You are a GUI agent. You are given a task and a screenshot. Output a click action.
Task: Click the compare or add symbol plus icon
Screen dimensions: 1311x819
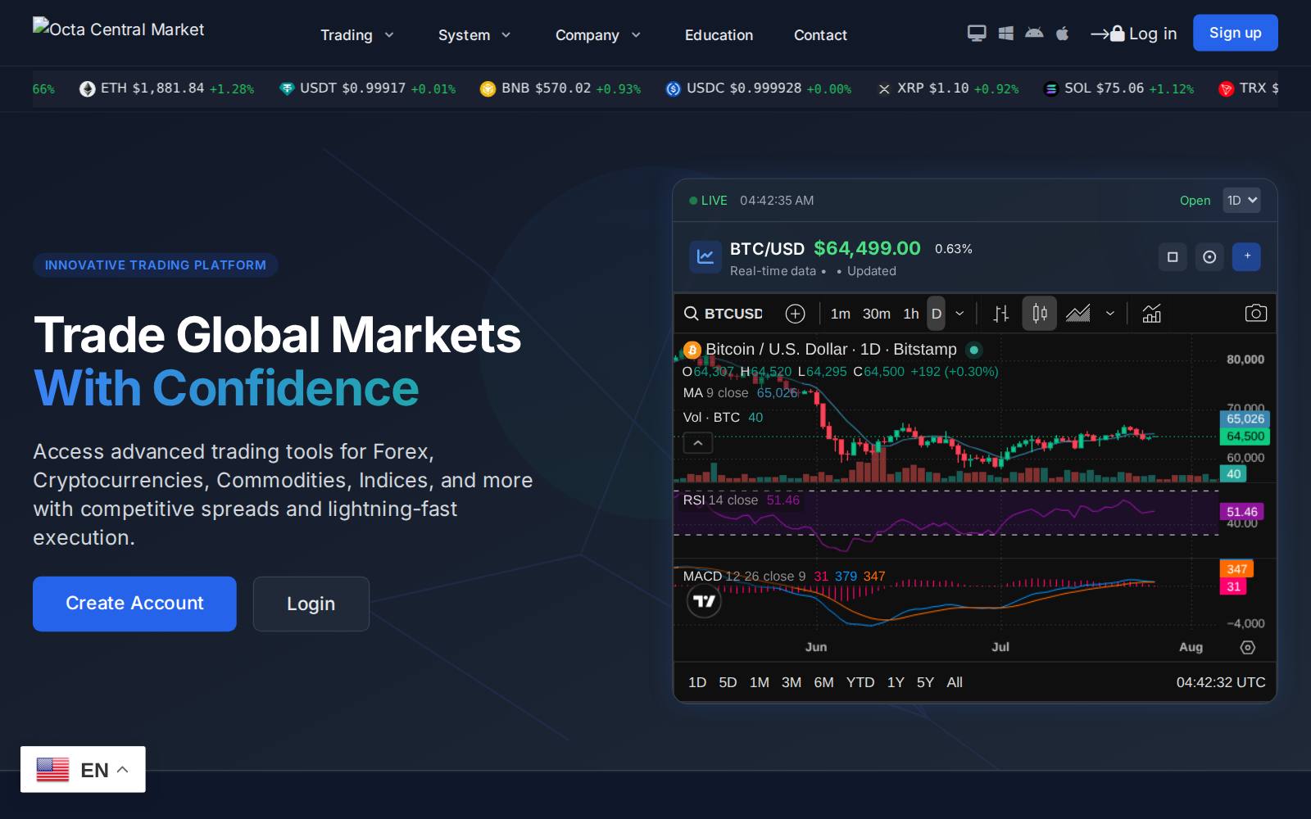coord(795,314)
